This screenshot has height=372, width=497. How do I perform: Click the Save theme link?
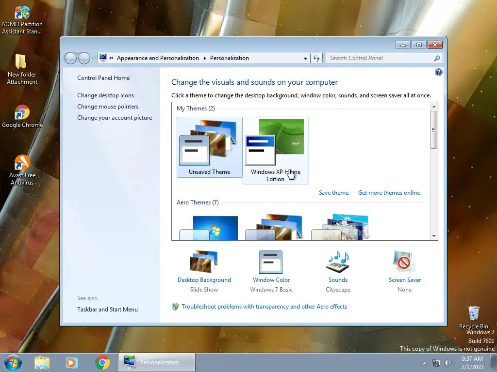[333, 193]
